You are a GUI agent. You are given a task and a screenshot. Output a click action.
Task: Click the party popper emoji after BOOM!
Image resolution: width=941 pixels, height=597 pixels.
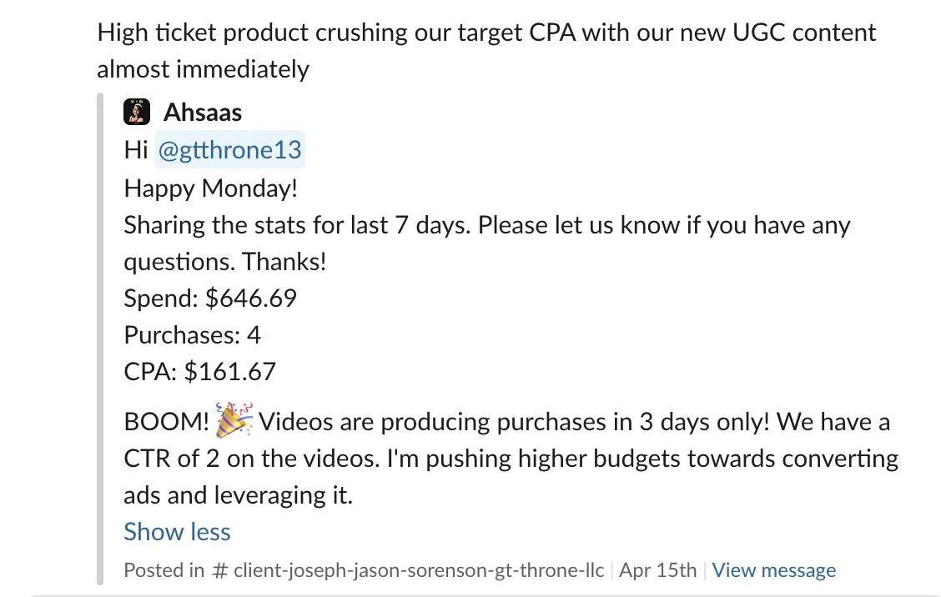point(234,420)
